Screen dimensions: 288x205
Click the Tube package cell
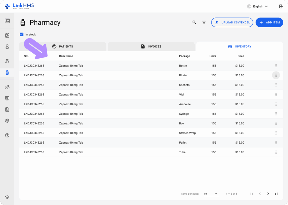182,152
